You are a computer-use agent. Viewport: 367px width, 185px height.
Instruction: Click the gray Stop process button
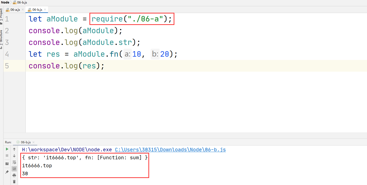7,156
